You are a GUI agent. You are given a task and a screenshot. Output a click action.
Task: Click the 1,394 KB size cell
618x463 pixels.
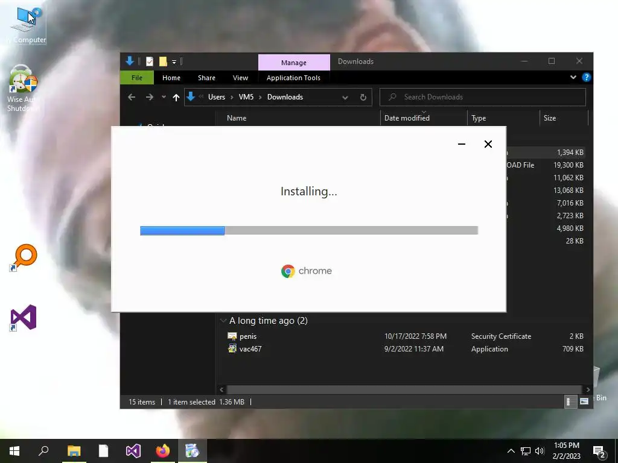tap(570, 153)
